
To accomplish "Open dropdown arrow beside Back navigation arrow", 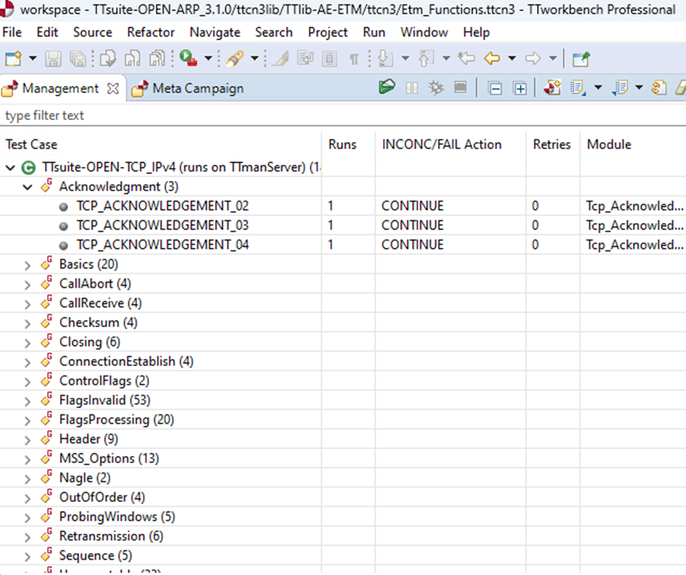I will pos(512,59).
